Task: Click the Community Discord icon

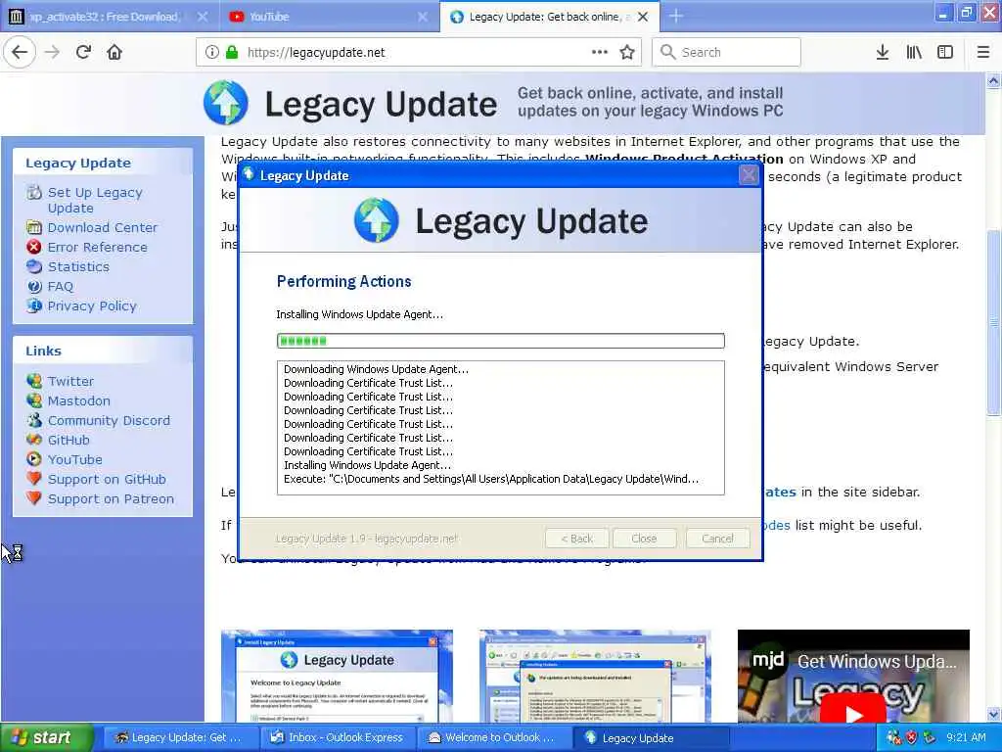Action: point(34,420)
